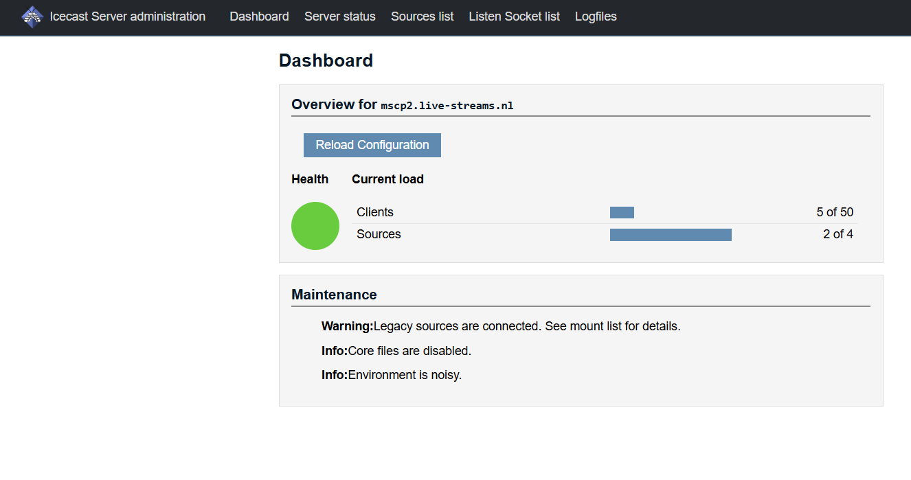This screenshot has height=480, width=911.
Task: Select the mscp2.live-streams.nl hostname text
Action: (447, 106)
